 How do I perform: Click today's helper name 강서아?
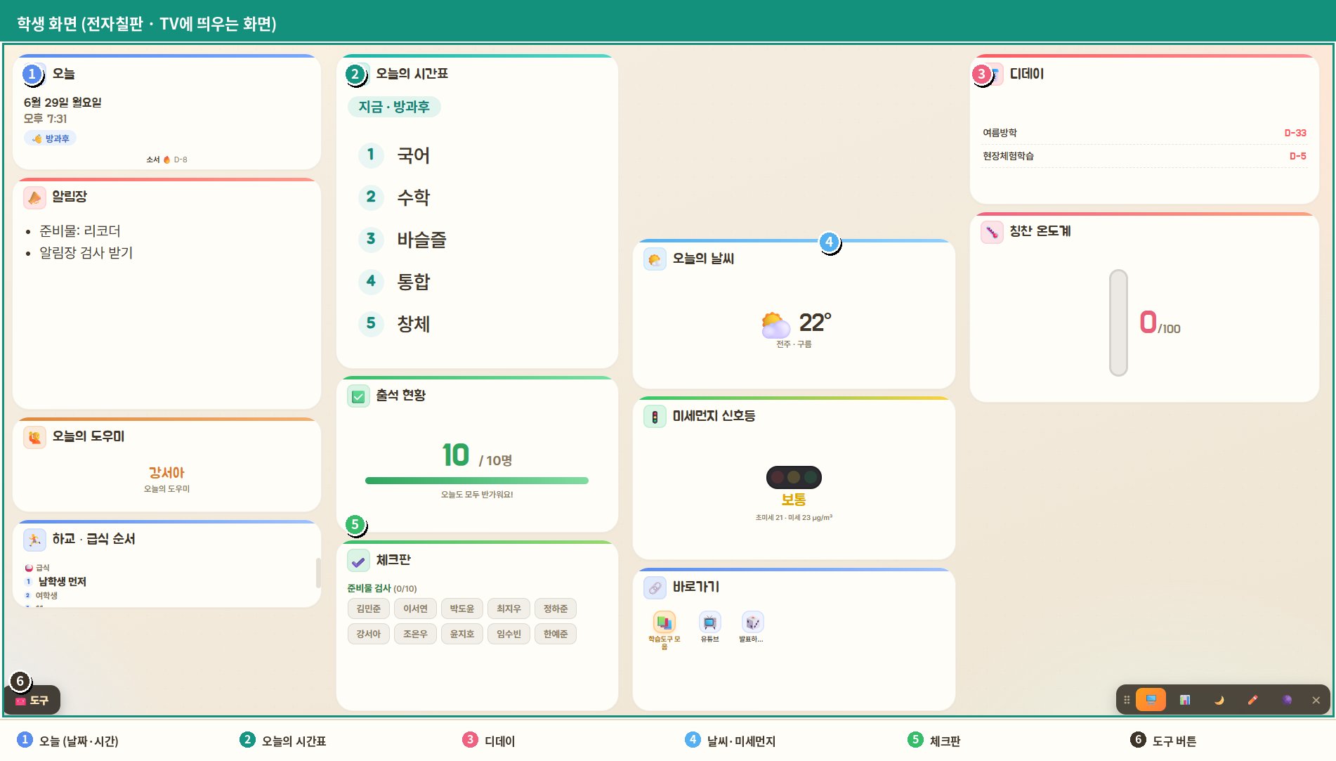tap(166, 473)
